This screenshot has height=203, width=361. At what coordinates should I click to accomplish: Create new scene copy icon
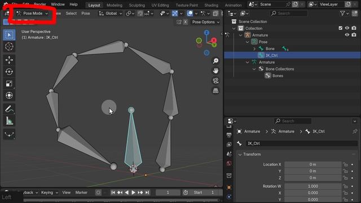pos(295,4)
